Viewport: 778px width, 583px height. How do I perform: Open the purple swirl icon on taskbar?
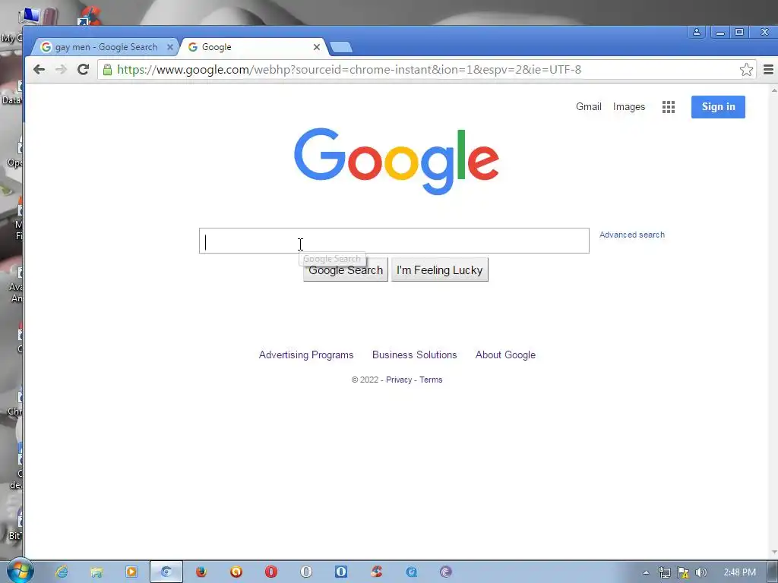click(445, 572)
